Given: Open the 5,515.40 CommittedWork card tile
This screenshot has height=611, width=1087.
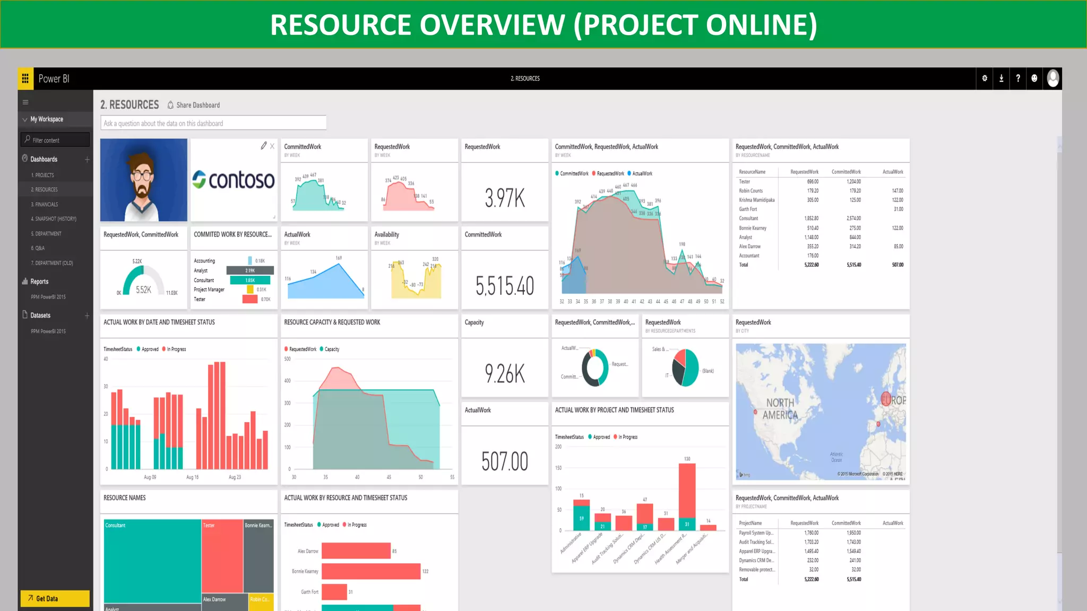Looking at the screenshot, I should [505, 268].
